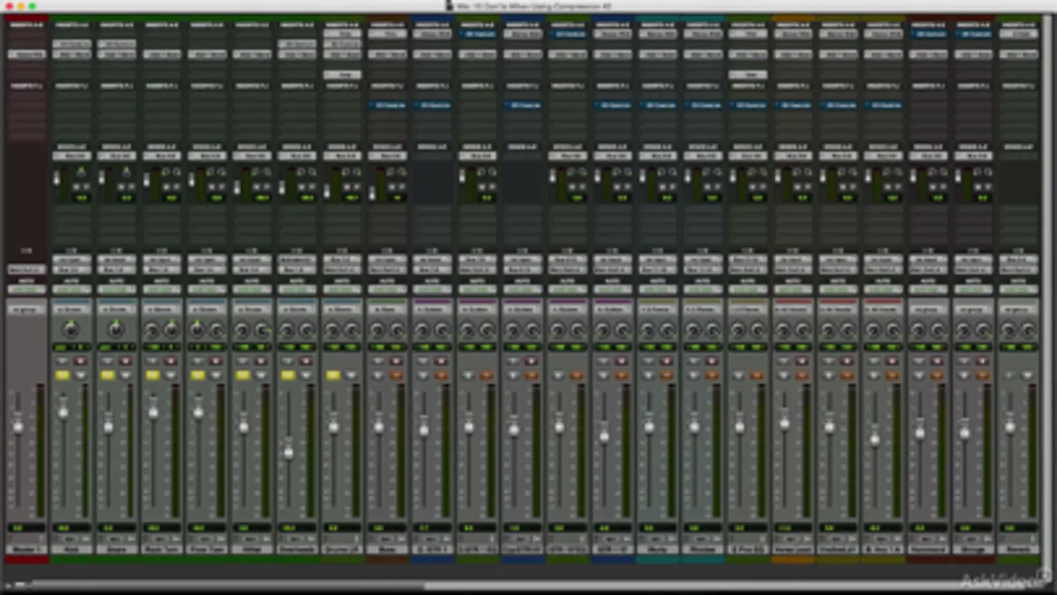
Task: Grab the volume fader on the 2nd strip
Action: tap(63, 413)
